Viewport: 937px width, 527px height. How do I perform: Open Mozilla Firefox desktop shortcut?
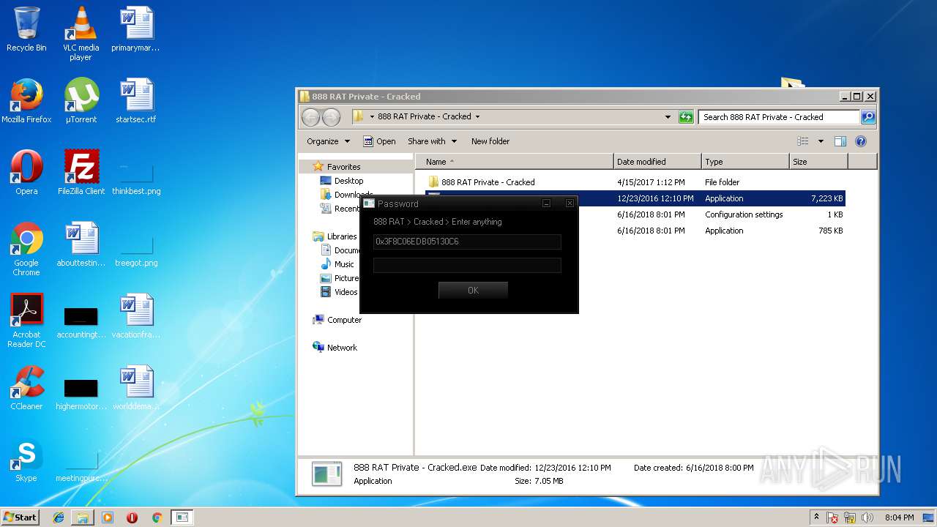pyautogui.click(x=26, y=101)
